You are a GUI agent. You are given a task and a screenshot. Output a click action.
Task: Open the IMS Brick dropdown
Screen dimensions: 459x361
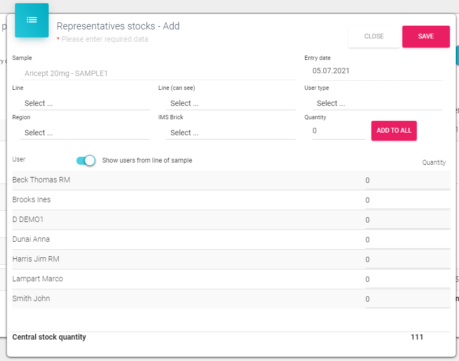(x=231, y=133)
